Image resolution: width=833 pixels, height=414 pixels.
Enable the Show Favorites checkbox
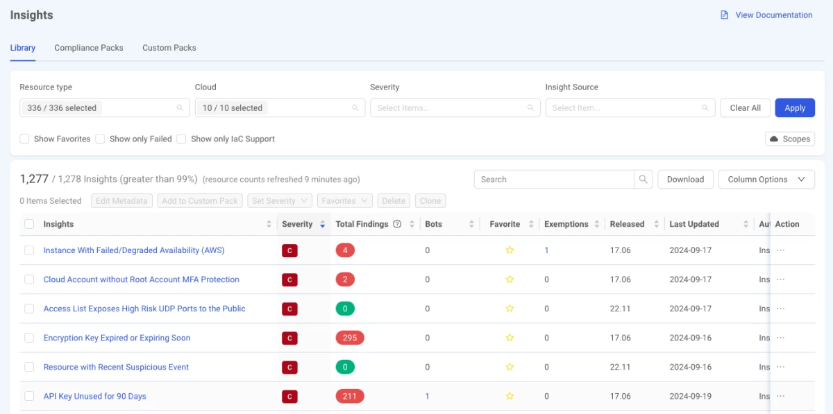25,139
